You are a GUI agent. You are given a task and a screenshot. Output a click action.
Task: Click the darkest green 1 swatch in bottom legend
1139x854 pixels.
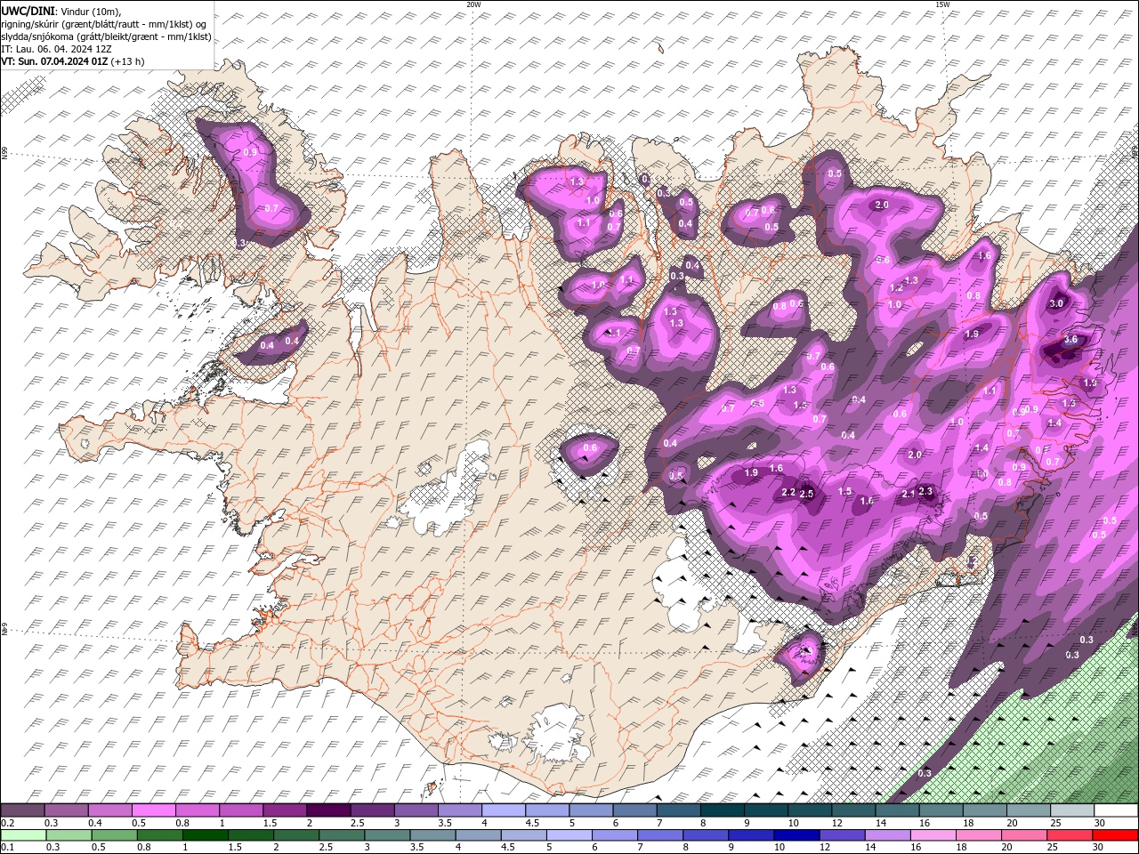(x=206, y=835)
